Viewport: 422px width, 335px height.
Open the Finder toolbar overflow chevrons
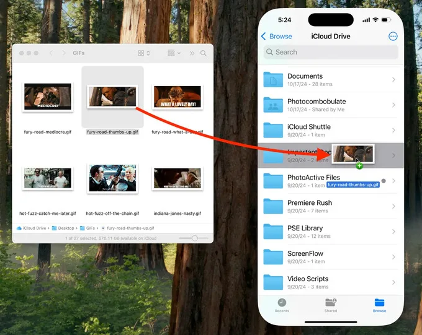click(x=192, y=53)
